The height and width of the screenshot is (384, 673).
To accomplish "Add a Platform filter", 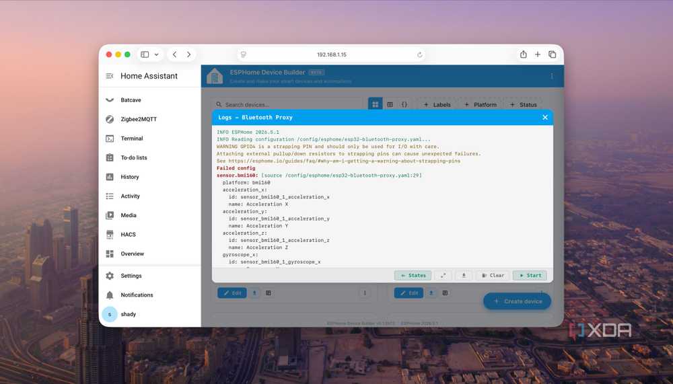I will [x=481, y=104].
